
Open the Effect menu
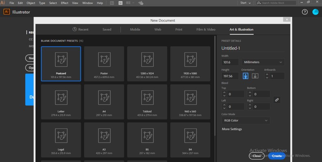pos(65,3)
